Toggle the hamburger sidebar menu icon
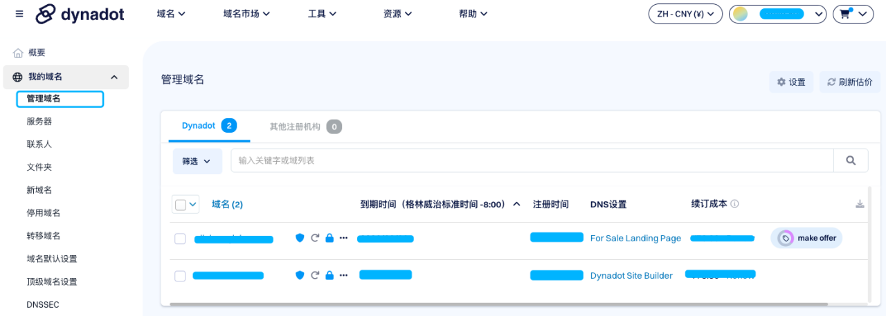 pos(19,14)
